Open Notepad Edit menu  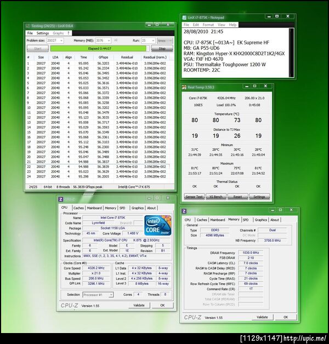[x=196, y=25]
